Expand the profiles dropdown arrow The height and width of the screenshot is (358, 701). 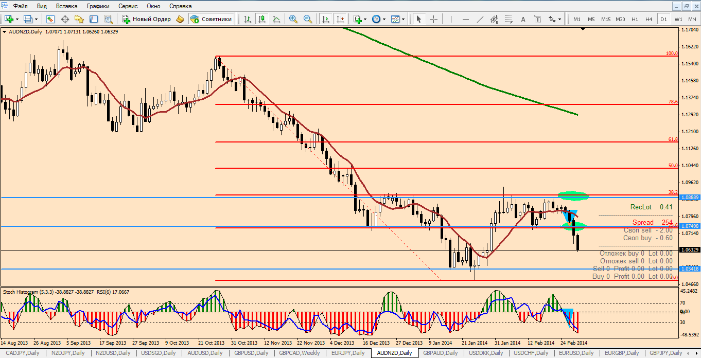(x=36, y=19)
